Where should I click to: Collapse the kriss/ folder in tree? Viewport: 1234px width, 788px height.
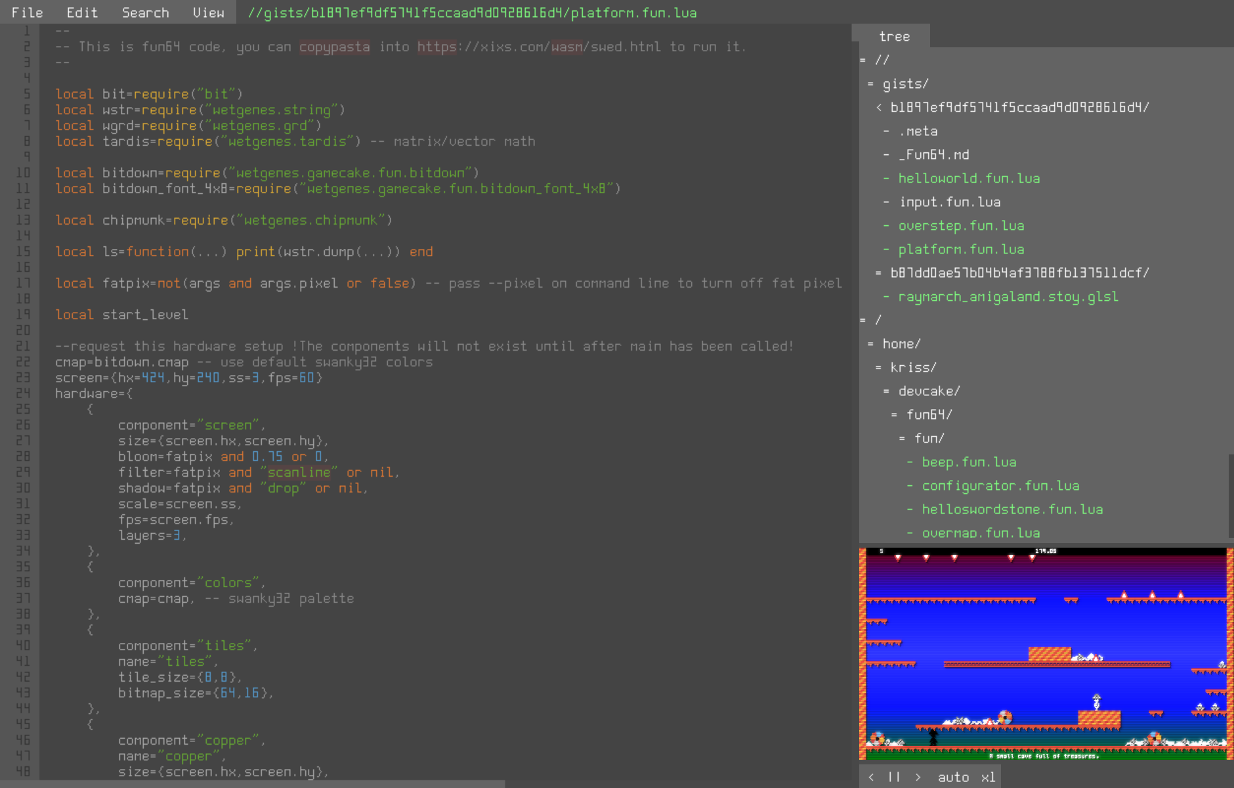point(913,368)
